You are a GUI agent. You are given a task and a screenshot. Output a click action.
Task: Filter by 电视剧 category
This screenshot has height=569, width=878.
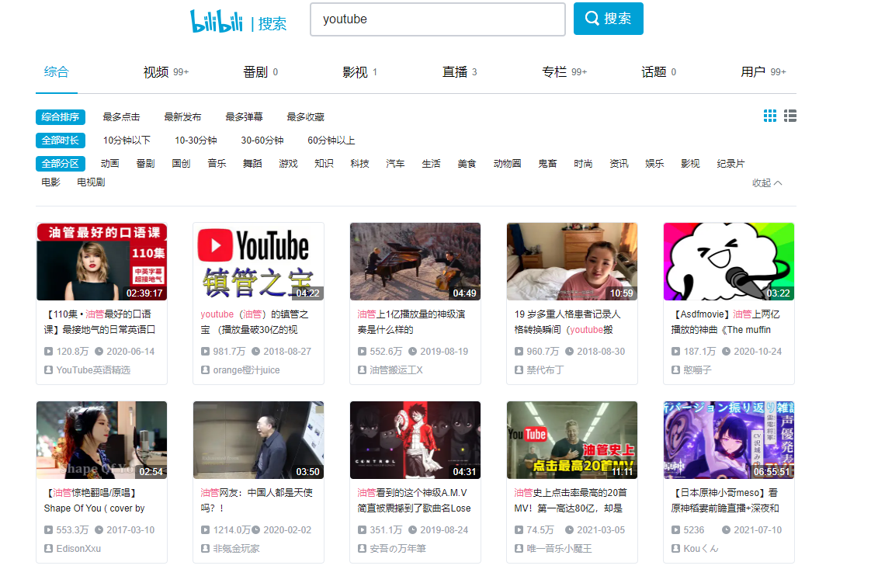click(x=91, y=182)
